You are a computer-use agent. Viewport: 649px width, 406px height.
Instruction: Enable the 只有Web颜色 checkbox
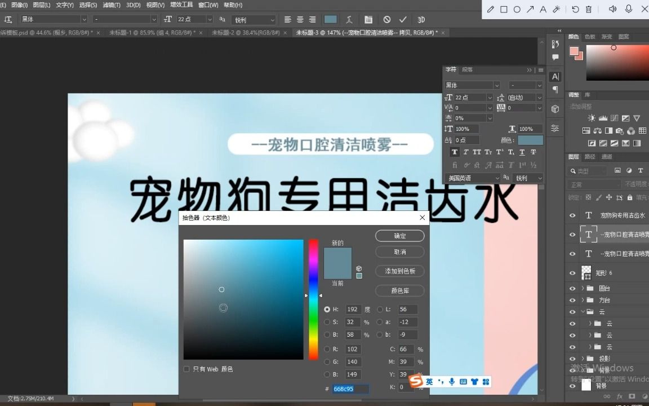click(186, 369)
